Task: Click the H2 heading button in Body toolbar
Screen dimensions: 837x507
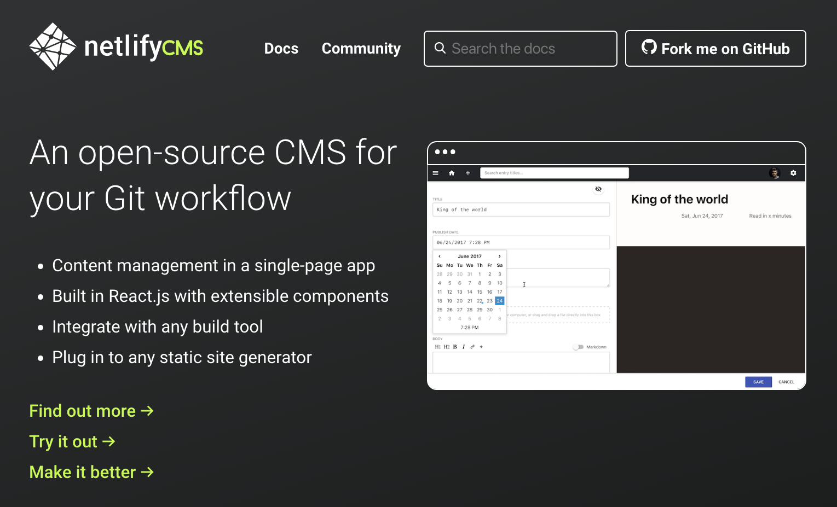Action: click(447, 347)
